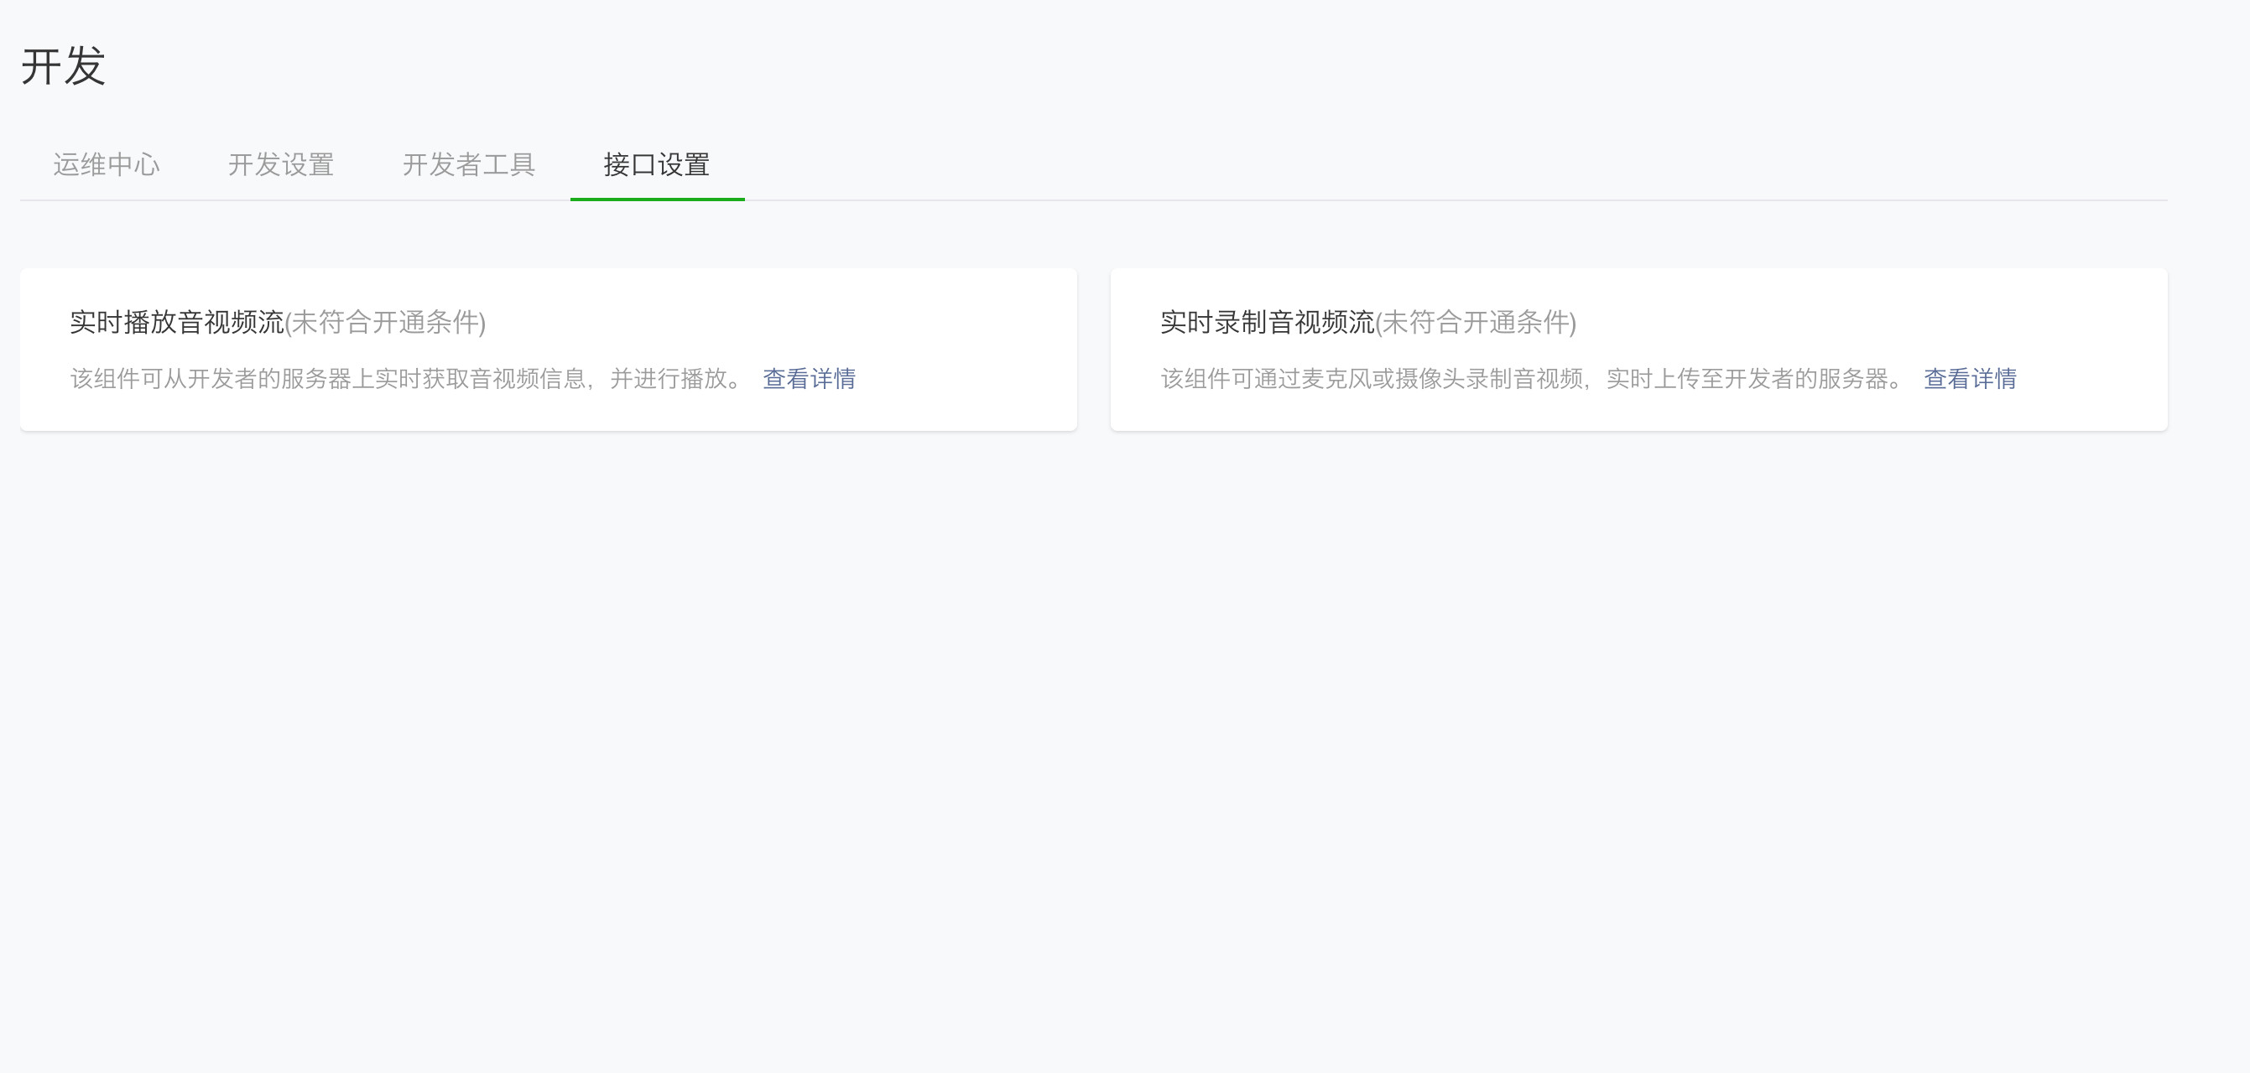The width and height of the screenshot is (2250, 1073).
Task: Click the recording card description text
Action: [x=1531, y=378]
